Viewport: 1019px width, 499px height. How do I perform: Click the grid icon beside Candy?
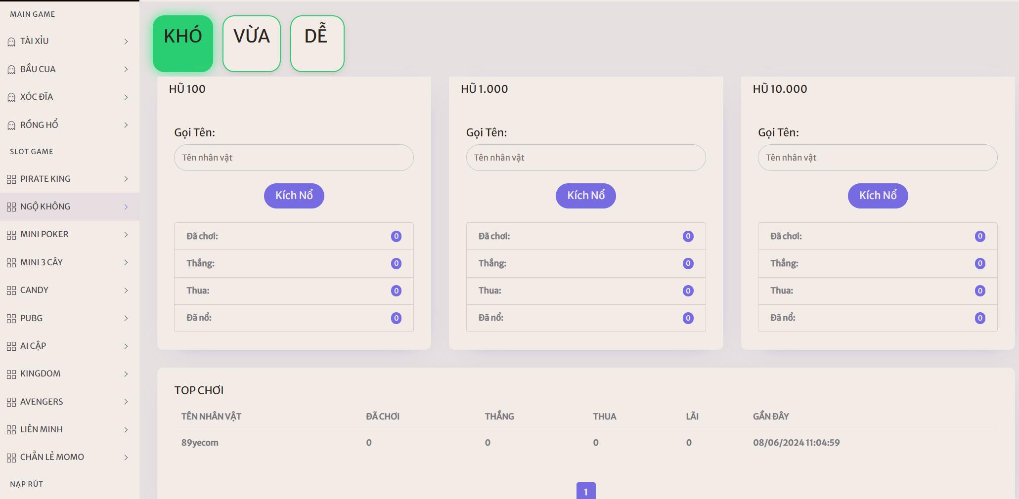(x=11, y=291)
